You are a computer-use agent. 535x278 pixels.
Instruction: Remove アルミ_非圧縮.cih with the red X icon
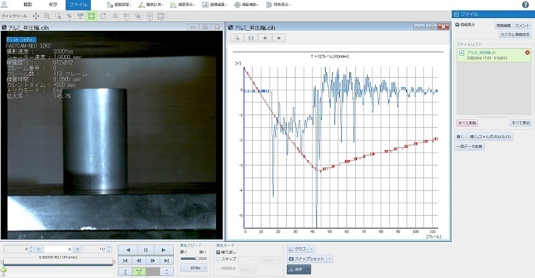point(527,53)
